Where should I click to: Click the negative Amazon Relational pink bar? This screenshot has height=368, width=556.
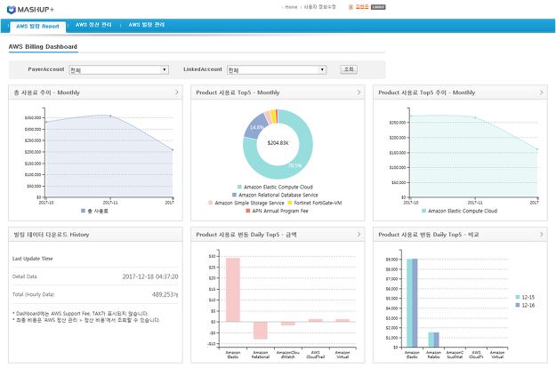tap(261, 331)
